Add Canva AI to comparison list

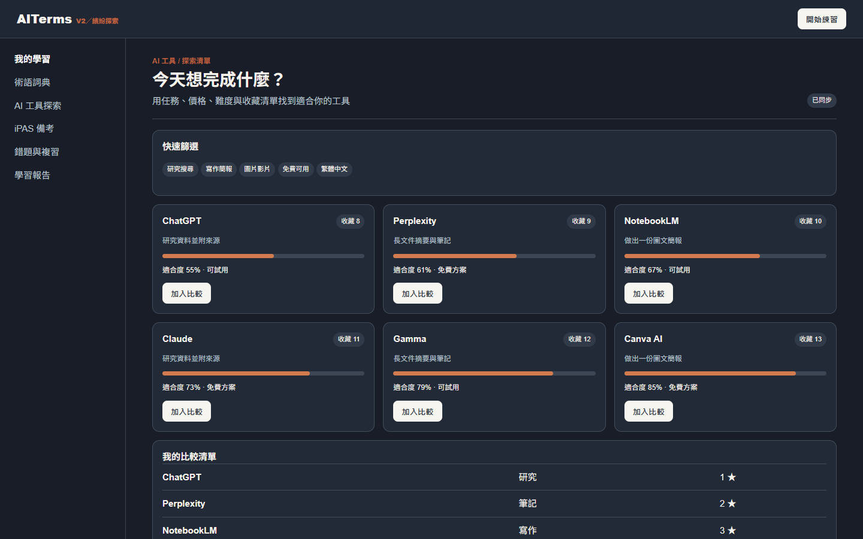pyautogui.click(x=648, y=411)
